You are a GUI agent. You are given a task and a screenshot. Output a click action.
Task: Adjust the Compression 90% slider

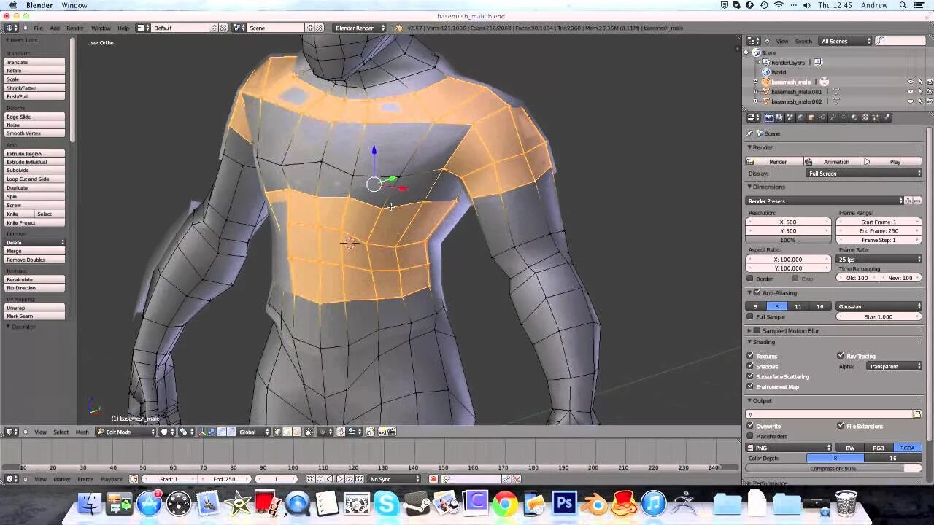click(834, 468)
